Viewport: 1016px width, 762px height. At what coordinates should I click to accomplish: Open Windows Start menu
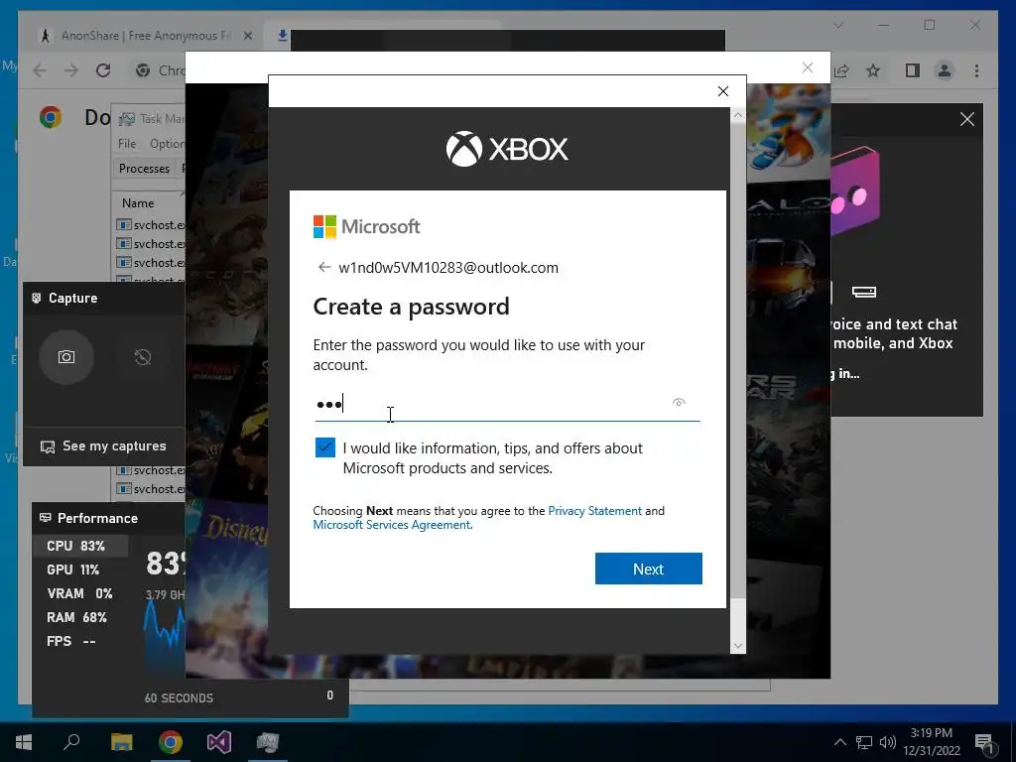point(24,742)
